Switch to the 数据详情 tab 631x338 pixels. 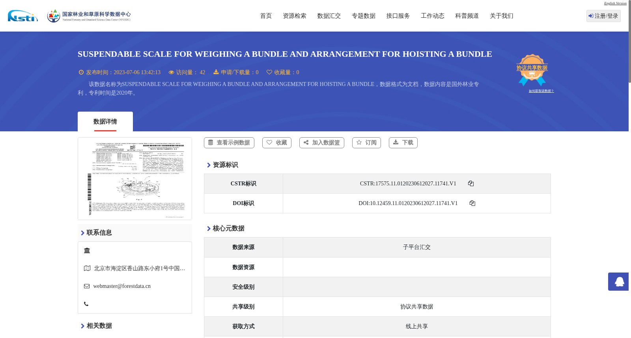105,121
